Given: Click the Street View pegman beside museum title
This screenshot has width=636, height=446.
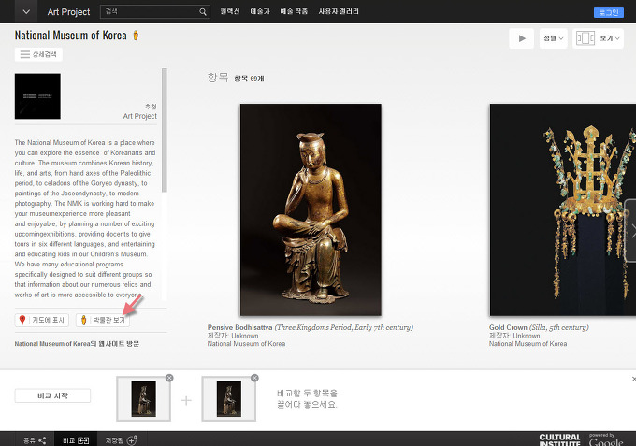Looking at the screenshot, I should [136, 36].
